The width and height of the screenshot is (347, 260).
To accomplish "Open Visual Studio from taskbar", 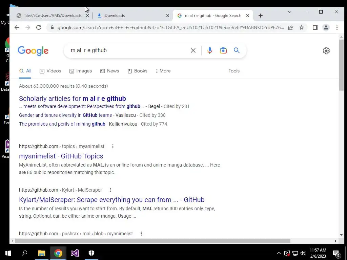I will pyautogui.click(x=75, y=253).
